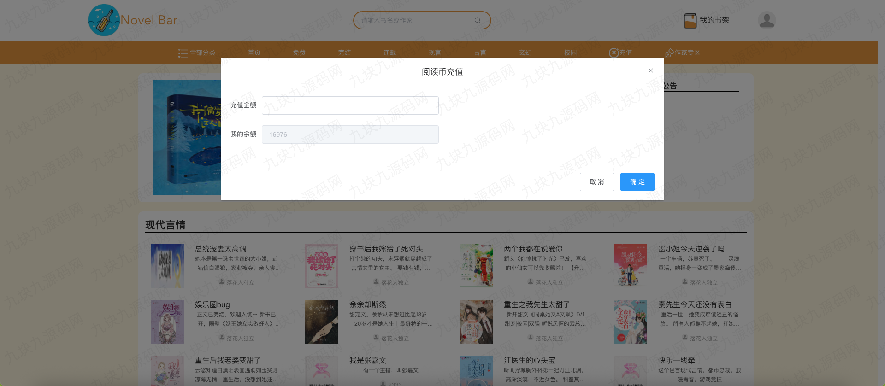Open the title 总统宠妻太高调
Image resolution: width=885 pixels, height=386 pixels.
coord(221,249)
